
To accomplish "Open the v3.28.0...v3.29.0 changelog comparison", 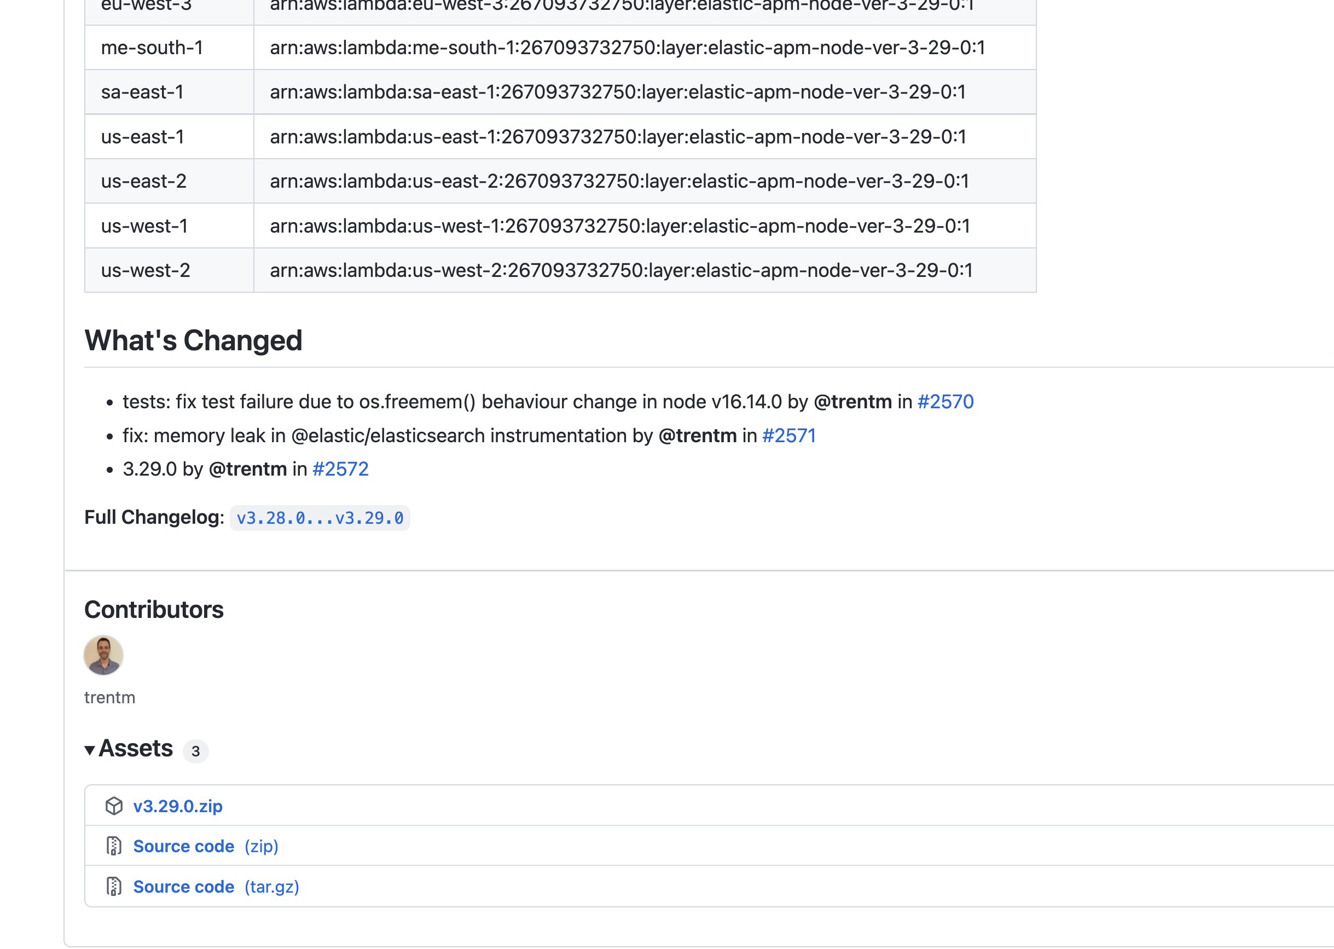I will point(320,518).
